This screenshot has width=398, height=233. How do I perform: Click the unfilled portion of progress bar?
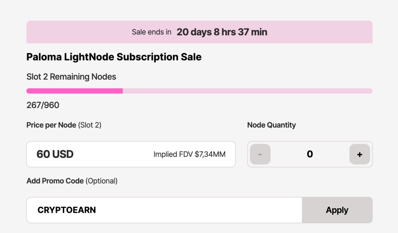pyautogui.click(x=248, y=91)
